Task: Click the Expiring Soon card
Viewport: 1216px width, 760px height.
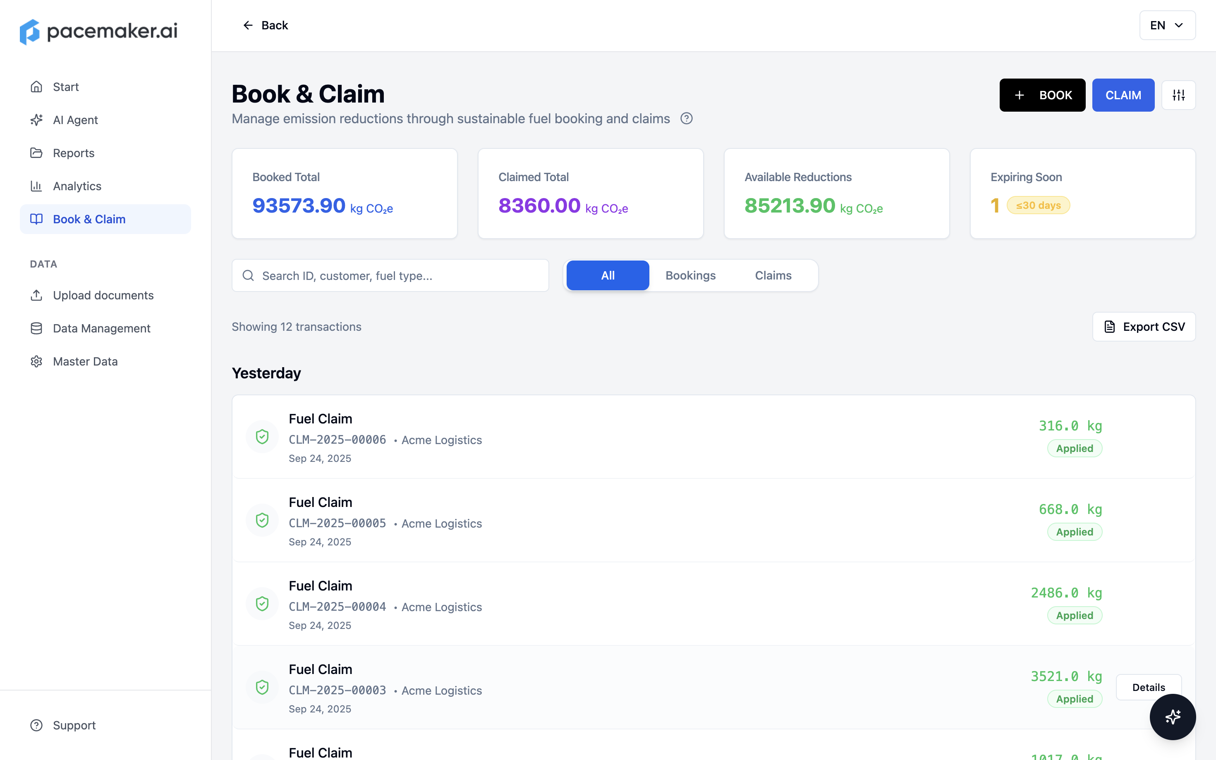Action: 1082,194
